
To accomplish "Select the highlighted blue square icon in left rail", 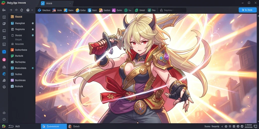I will (x=4, y=52).
